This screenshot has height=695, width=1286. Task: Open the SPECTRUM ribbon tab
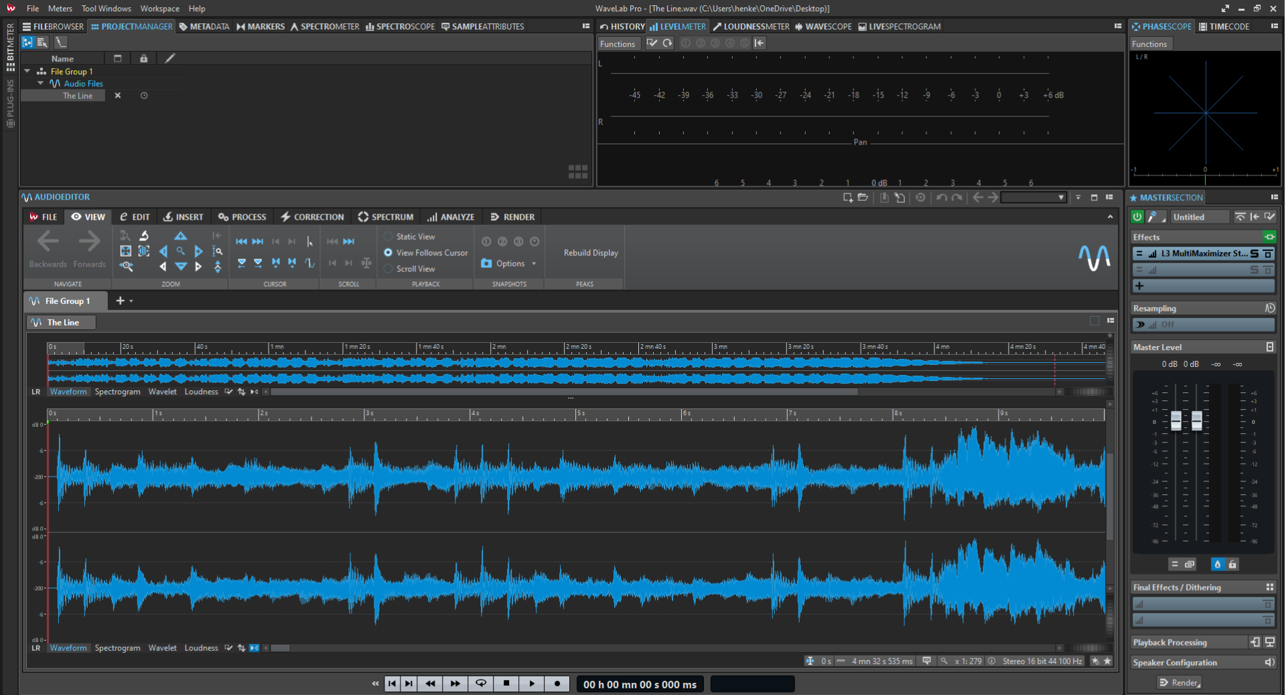386,217
